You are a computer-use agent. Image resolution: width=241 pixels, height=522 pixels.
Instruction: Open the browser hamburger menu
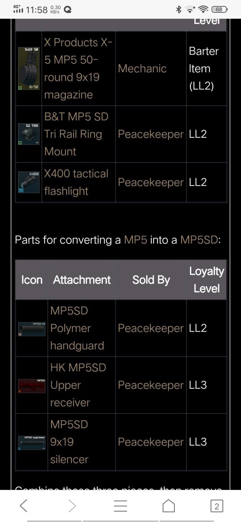[x=120, y=506]
